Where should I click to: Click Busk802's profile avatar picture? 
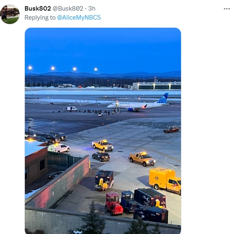10,14
